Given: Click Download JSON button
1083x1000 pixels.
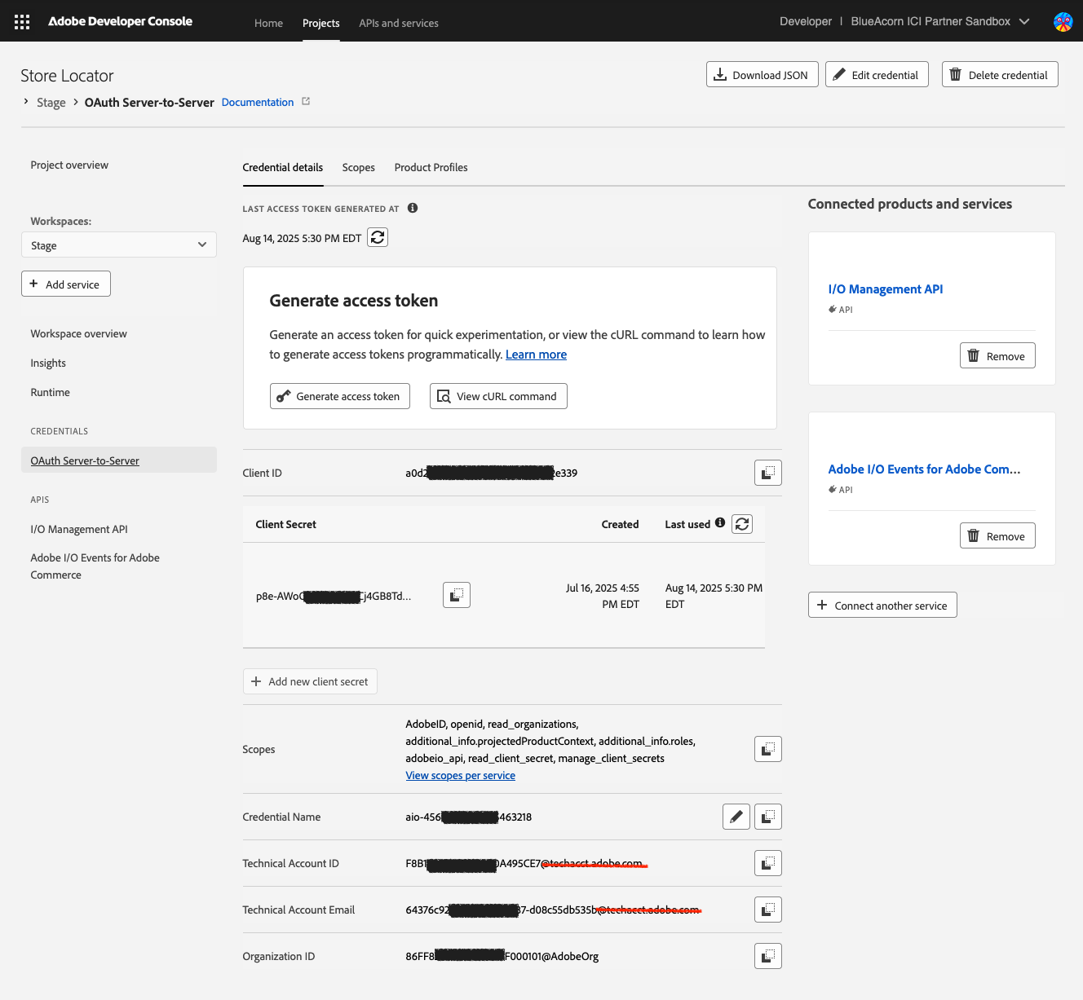Looking at the screenshot, I should (763, 74).
